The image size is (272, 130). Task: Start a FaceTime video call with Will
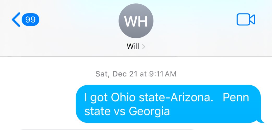(246, 19)
